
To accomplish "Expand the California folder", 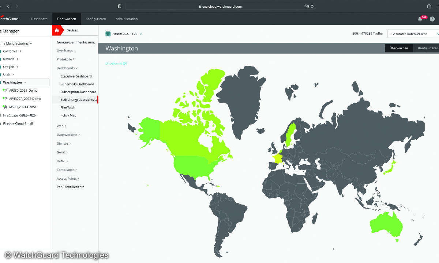I will tap(20, 51).
